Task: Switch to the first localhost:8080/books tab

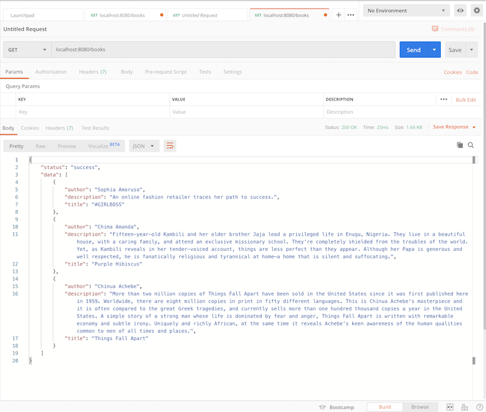Action: click(x=125, y=15)
